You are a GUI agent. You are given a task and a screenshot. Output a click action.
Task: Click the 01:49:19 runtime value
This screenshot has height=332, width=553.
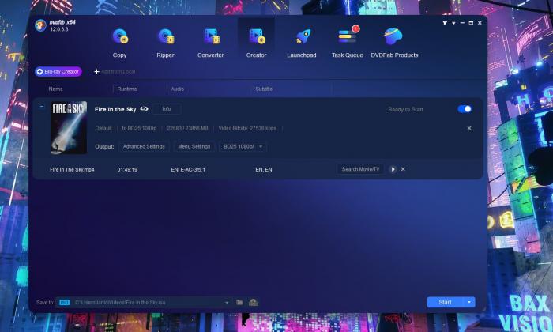(x=127, y=170)
